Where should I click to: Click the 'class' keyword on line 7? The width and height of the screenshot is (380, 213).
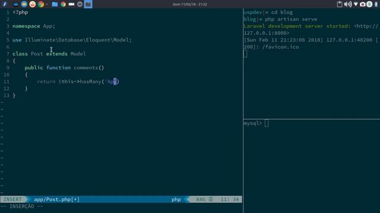coord(20,54)
